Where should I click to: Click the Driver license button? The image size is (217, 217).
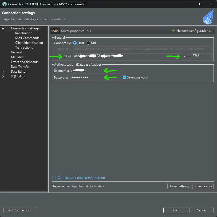point(203,186)
